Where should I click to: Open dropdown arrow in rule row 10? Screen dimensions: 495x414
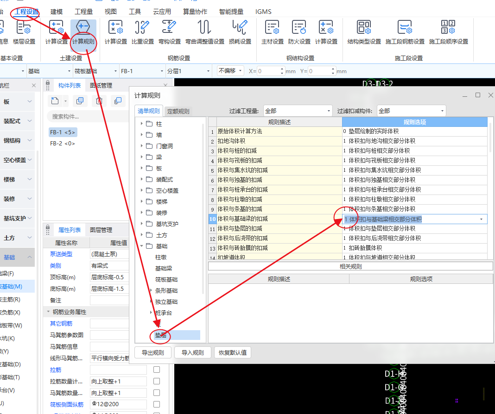click(482, 219)
